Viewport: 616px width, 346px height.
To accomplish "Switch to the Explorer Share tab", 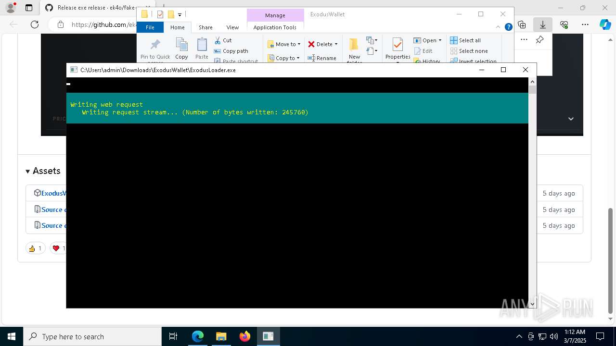I will click(x=205, y=27).
